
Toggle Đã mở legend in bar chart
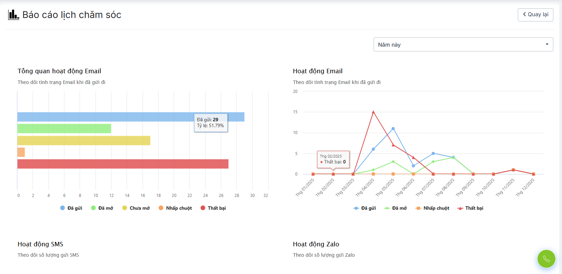[102, 208]
